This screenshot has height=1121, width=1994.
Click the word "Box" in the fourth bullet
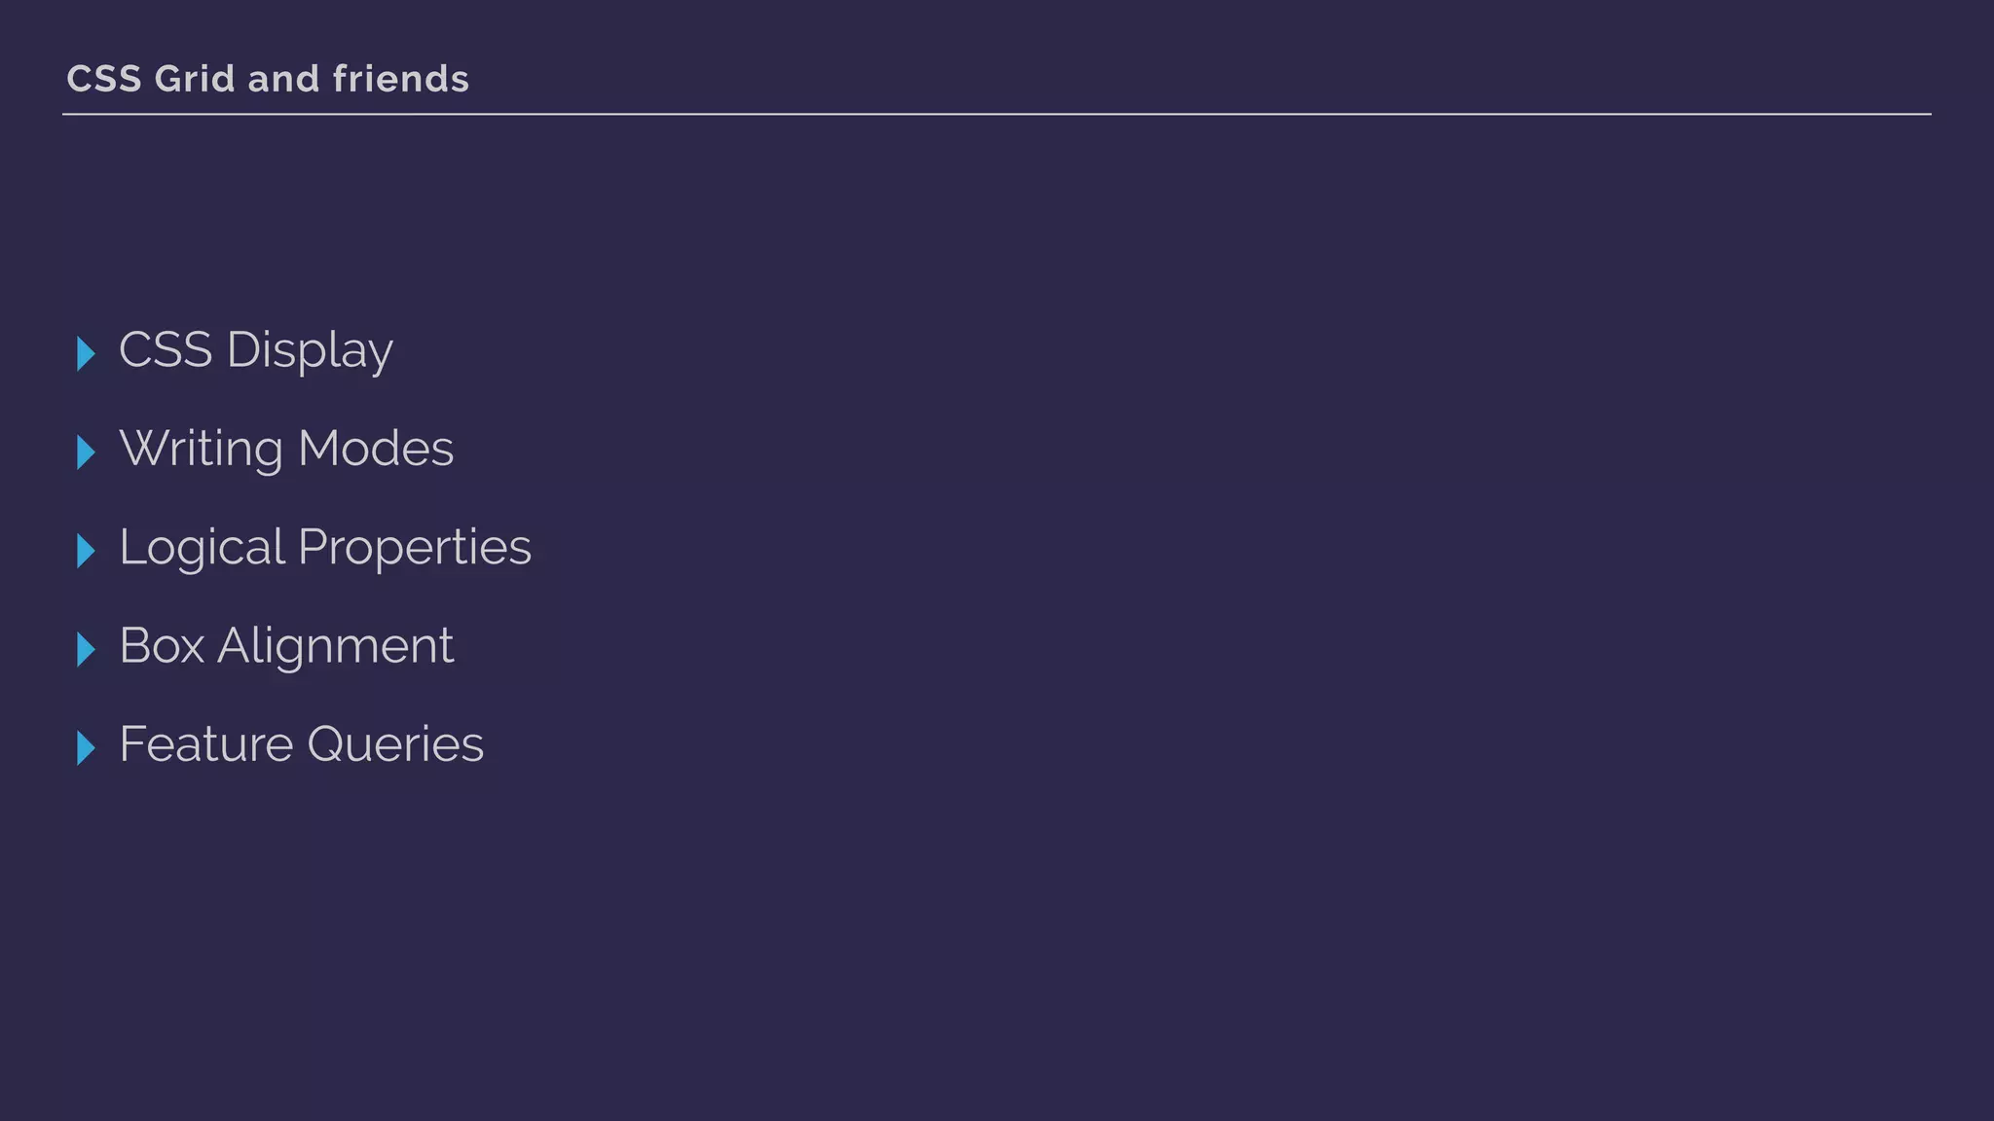point(162,645)
